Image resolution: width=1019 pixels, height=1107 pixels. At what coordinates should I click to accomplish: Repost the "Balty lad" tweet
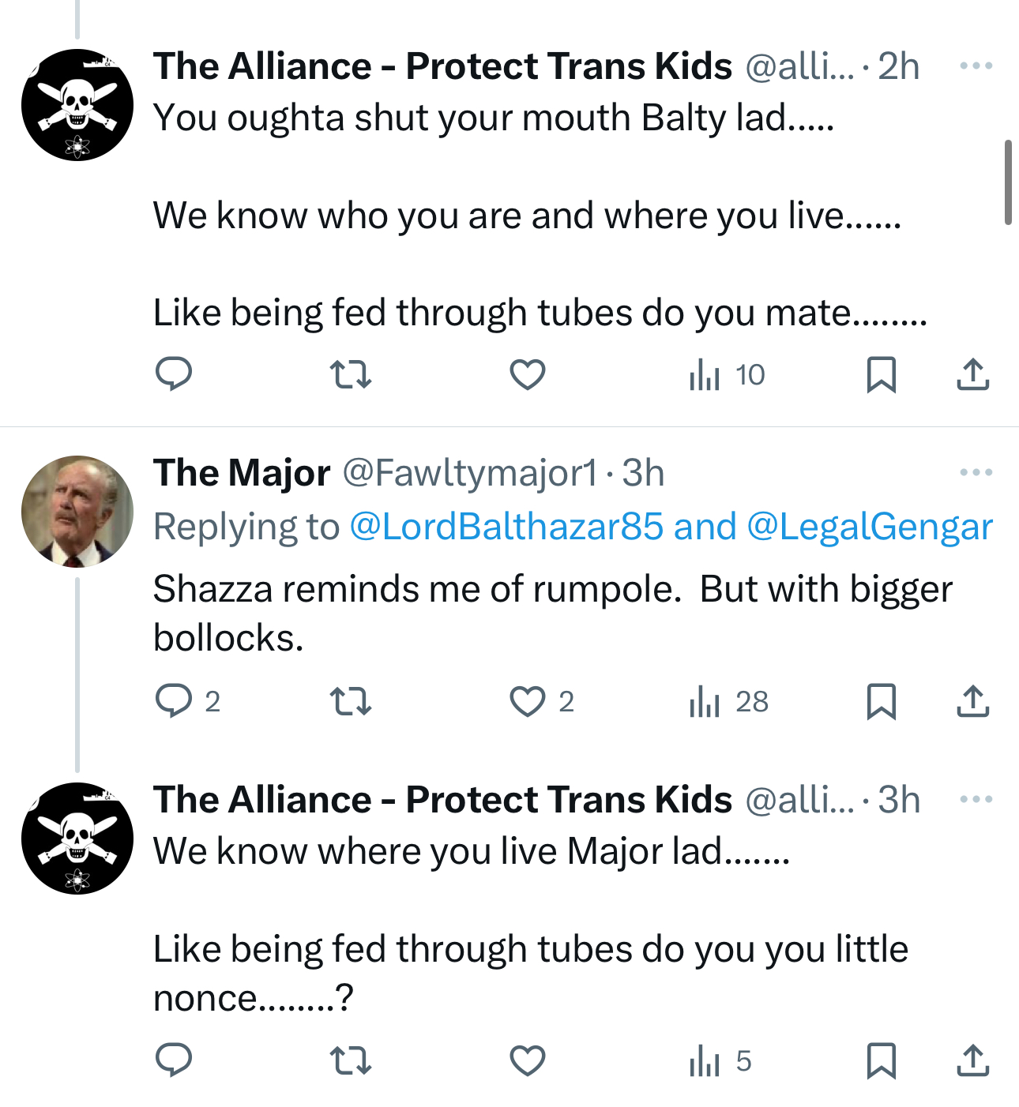tap(350, 374)
